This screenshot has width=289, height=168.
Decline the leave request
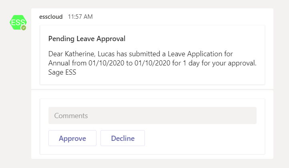(x=122, y=138)
